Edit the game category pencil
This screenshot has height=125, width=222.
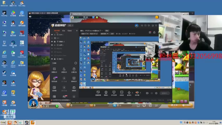pyautogui.click(x=97, y=34)
